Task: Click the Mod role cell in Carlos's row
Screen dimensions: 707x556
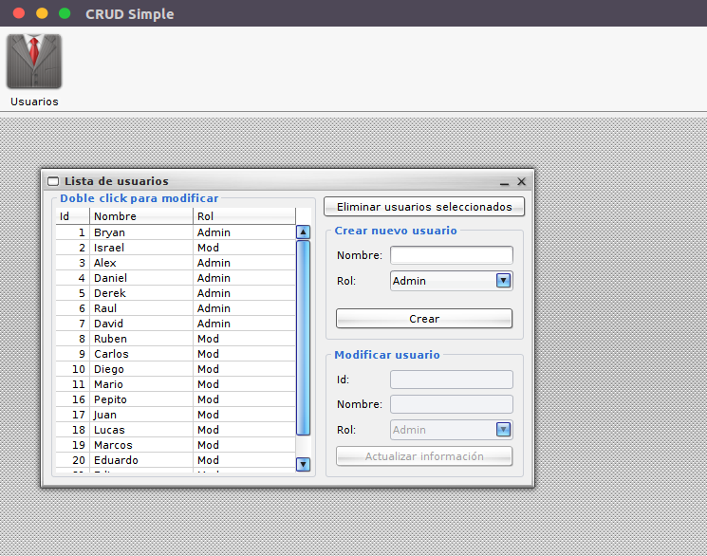Action: click(x=245, y=354)
